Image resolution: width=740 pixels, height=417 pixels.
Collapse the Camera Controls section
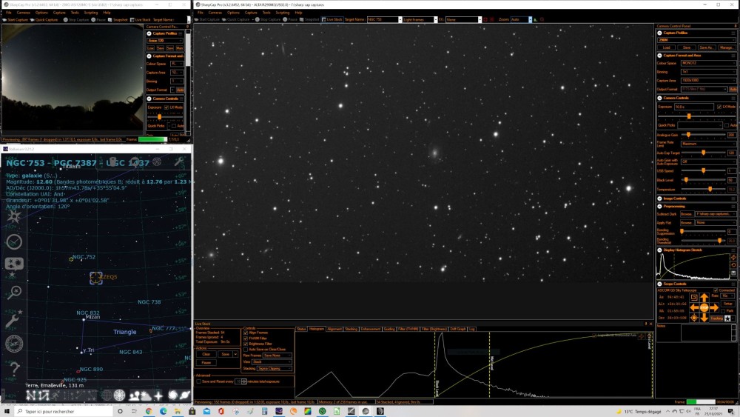point(660,99)
